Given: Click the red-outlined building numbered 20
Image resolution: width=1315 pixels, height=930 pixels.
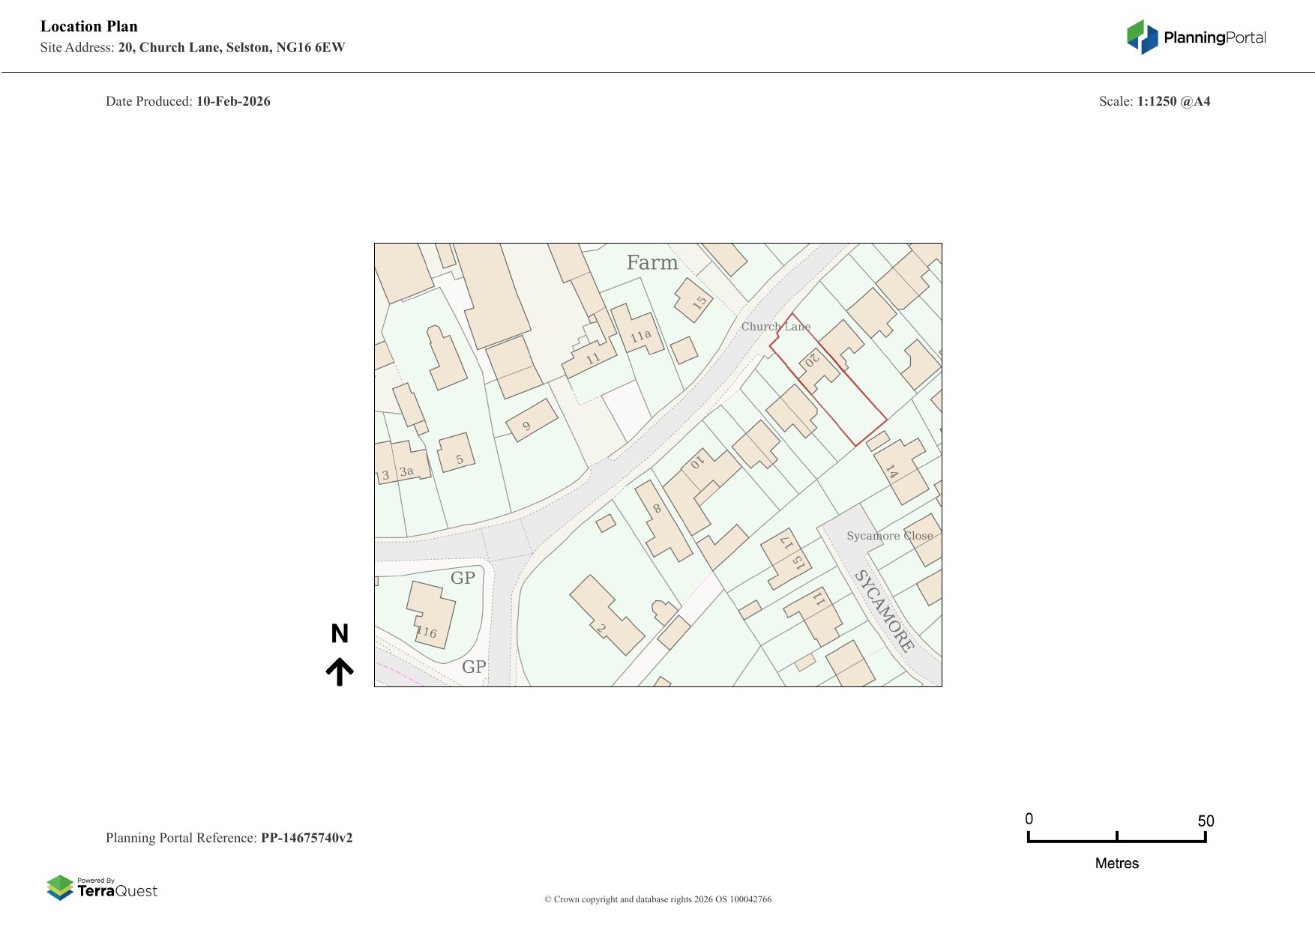Looking at the screenshot, I should coord(816,367).
